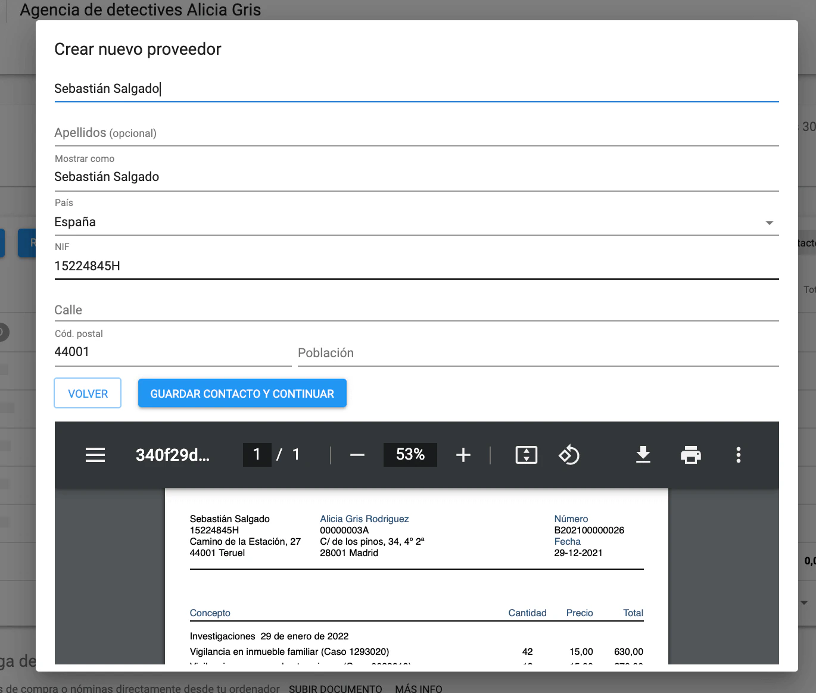
Task: Open the PDF viewer more-actions menu
Action: [x=739, y=455]
